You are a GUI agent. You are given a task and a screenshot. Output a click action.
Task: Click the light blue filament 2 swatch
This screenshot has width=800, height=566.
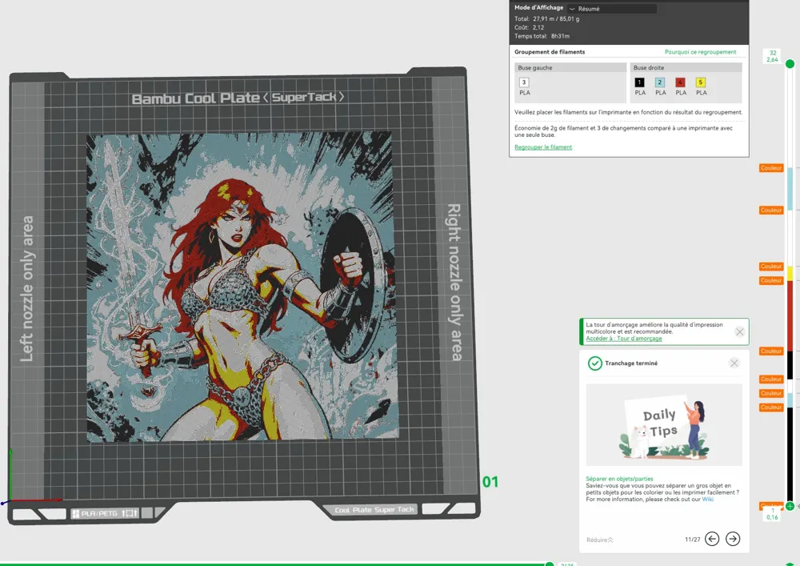tap(660, 82)
